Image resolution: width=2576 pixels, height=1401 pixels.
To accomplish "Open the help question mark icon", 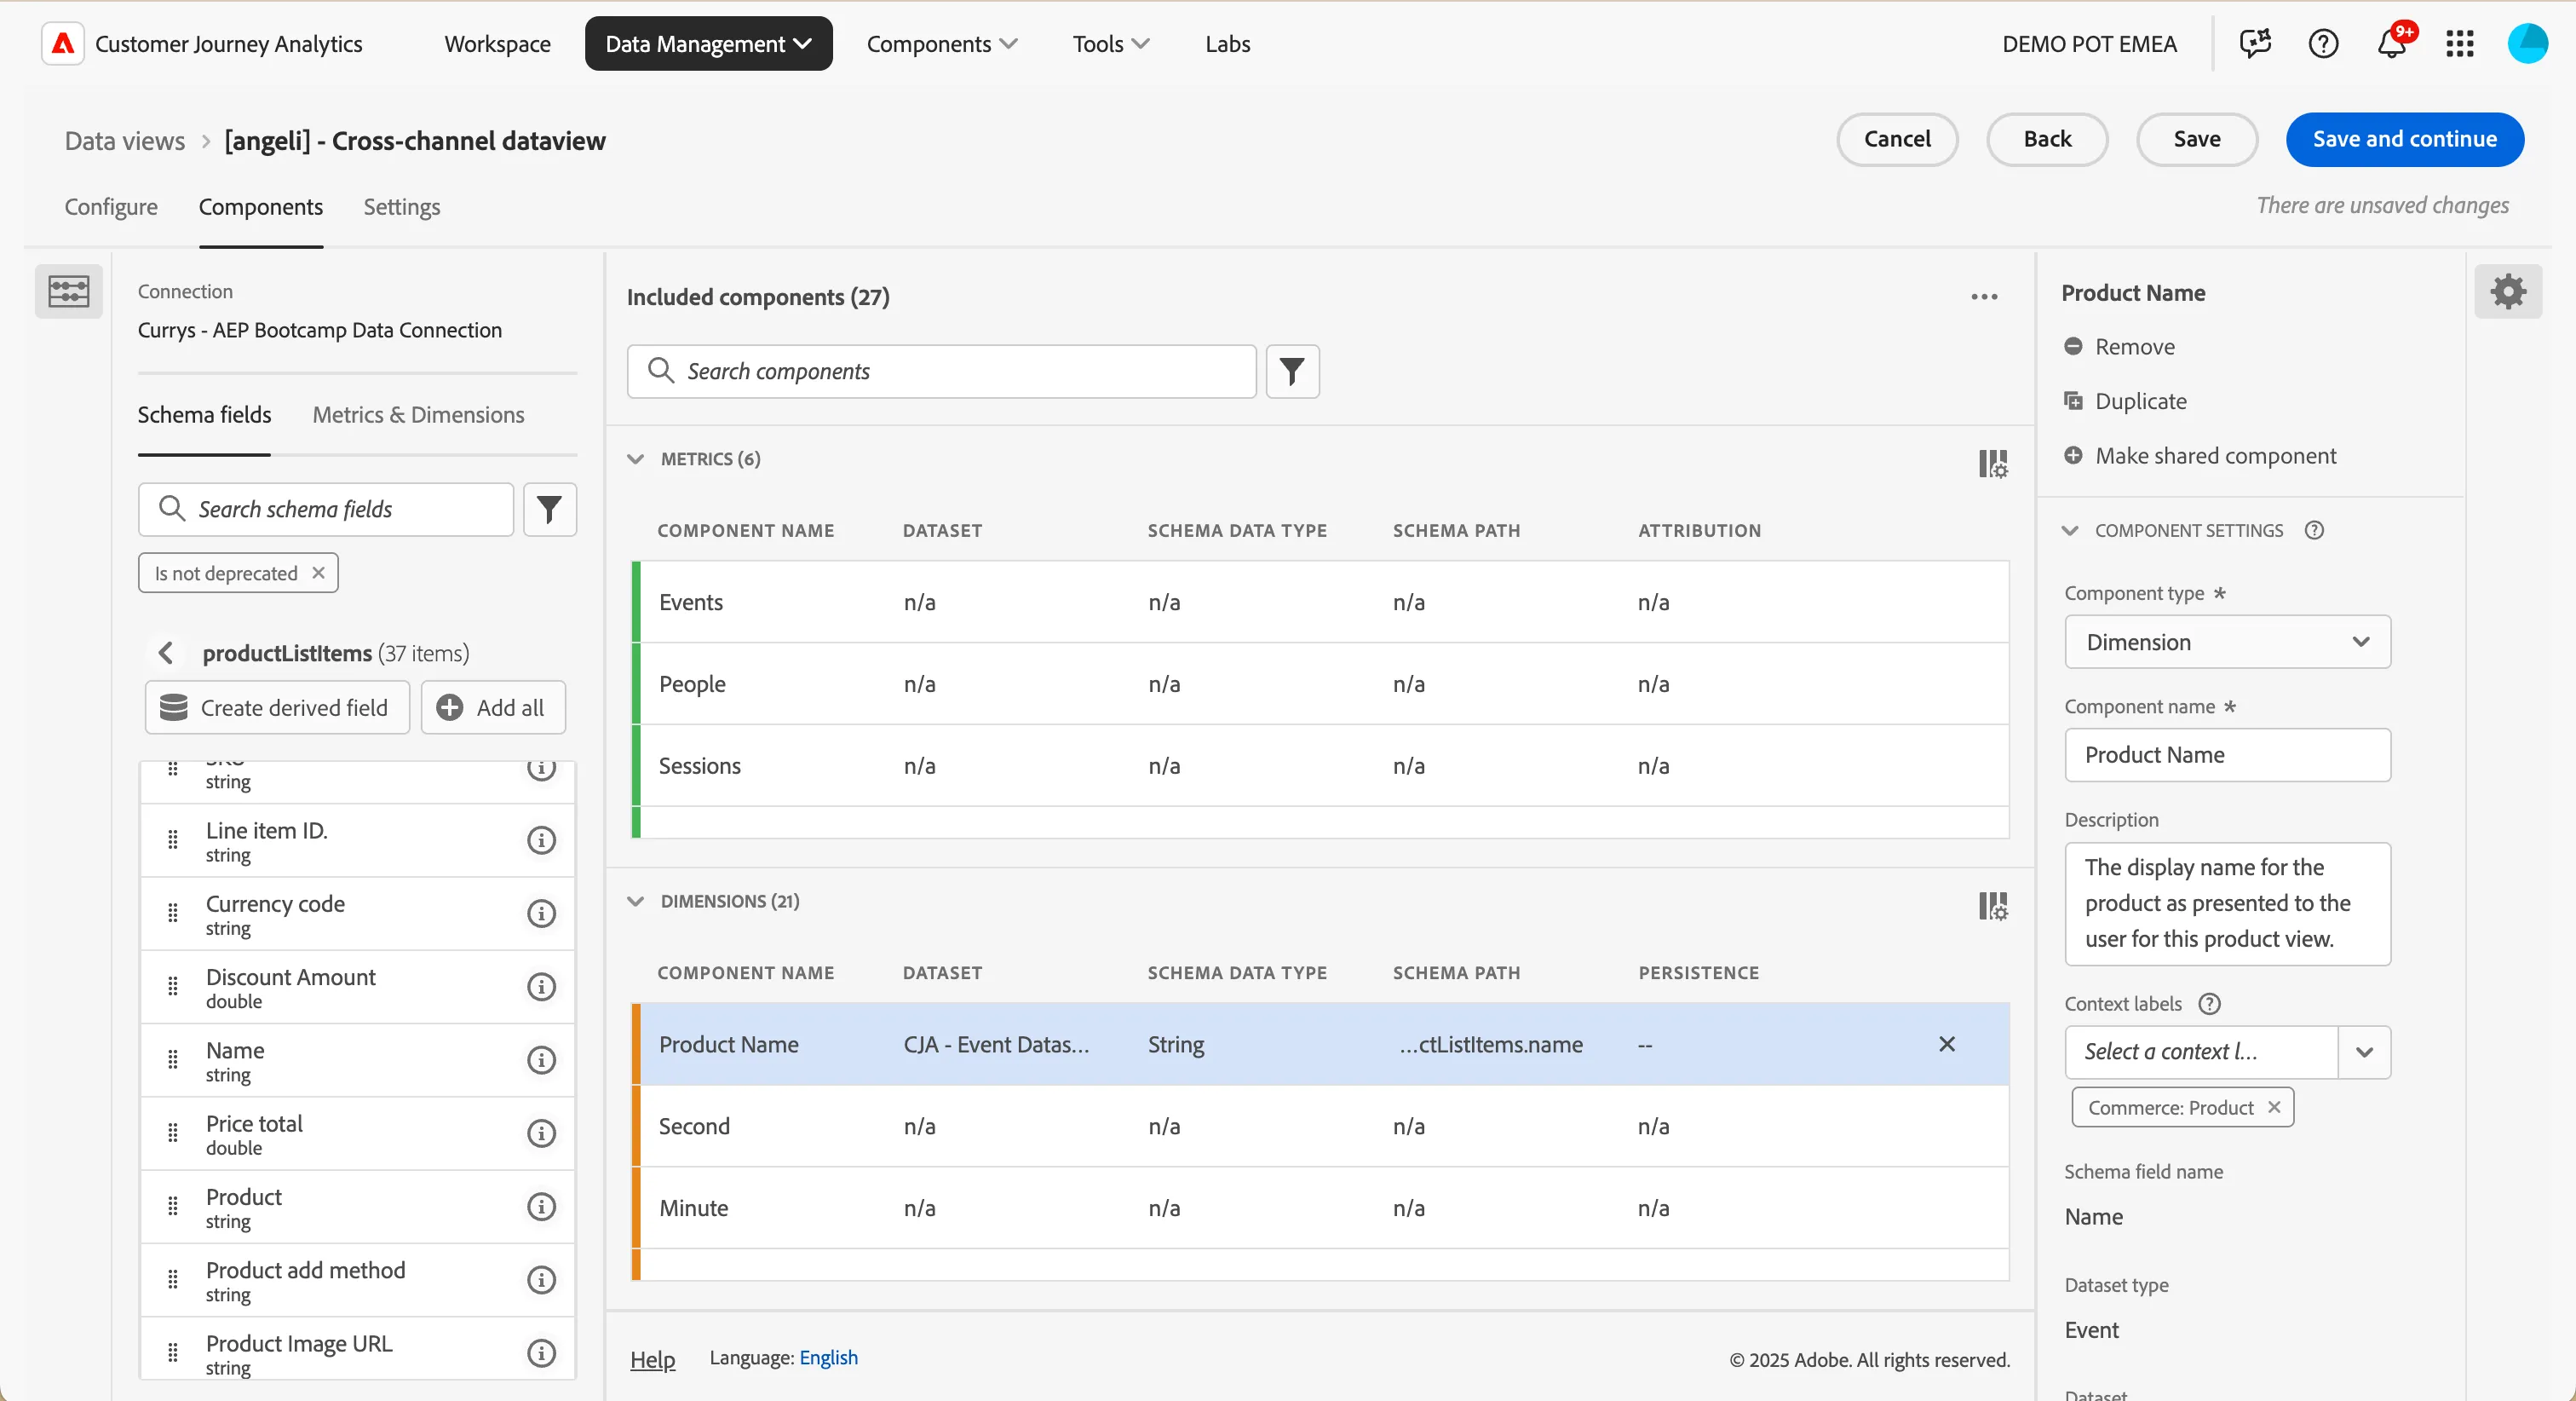I will [2323, 44].
